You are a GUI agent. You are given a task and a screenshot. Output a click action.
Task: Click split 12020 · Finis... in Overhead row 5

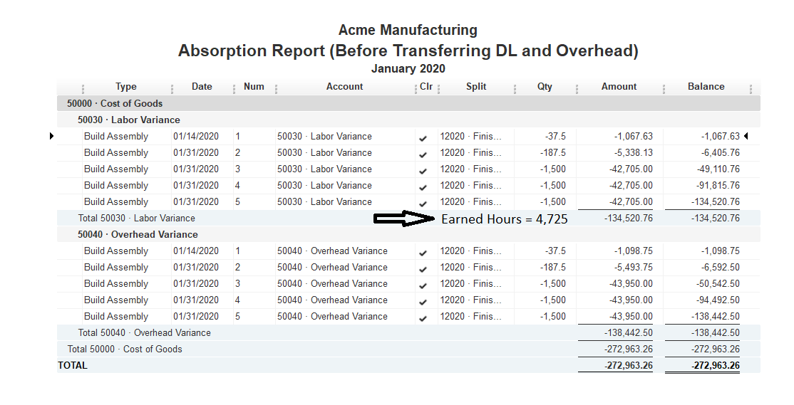coord(470,317)
